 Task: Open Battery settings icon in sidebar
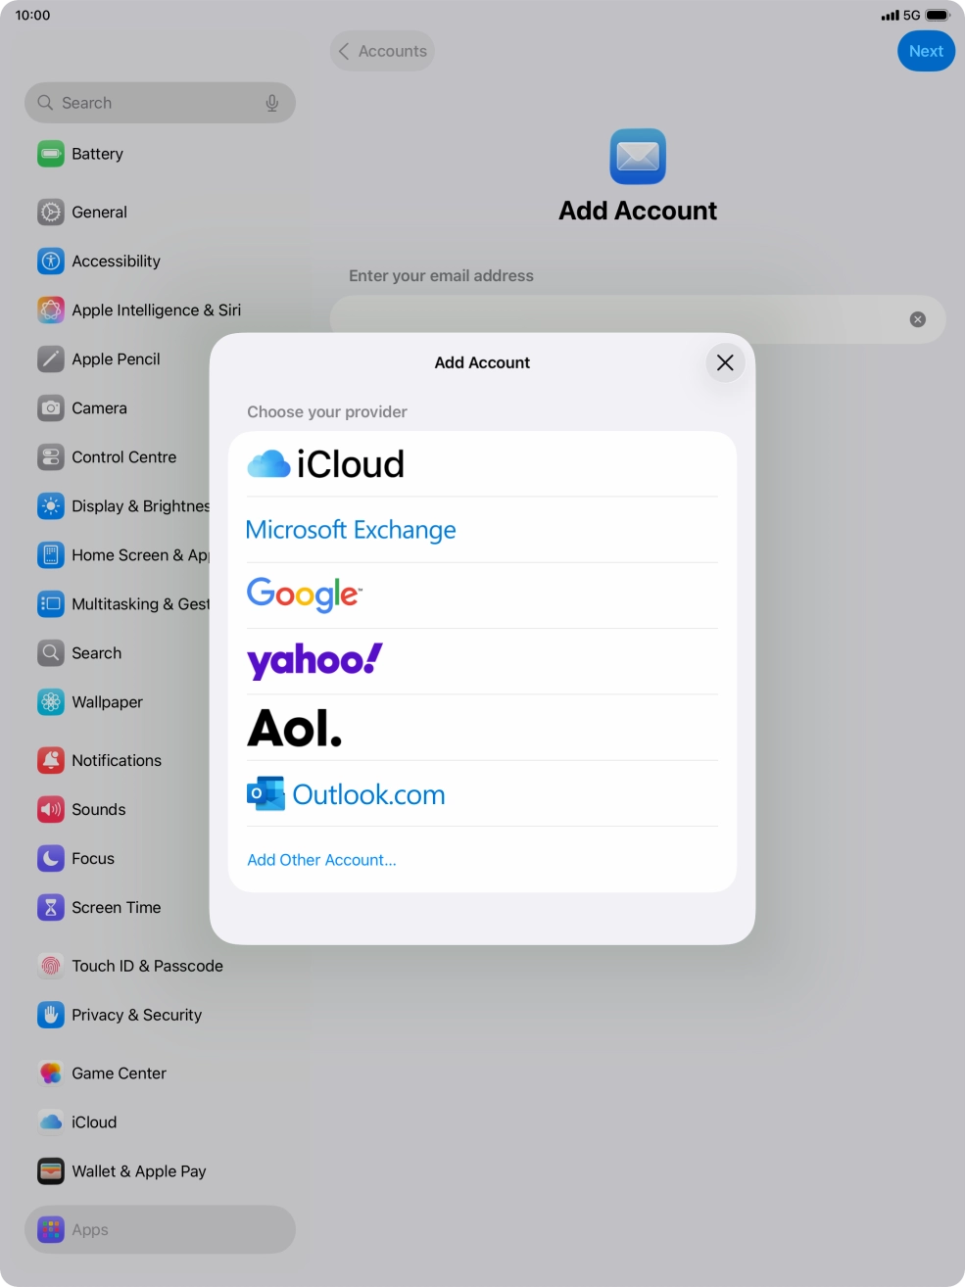pyautogui.click(x=51, y=154)
